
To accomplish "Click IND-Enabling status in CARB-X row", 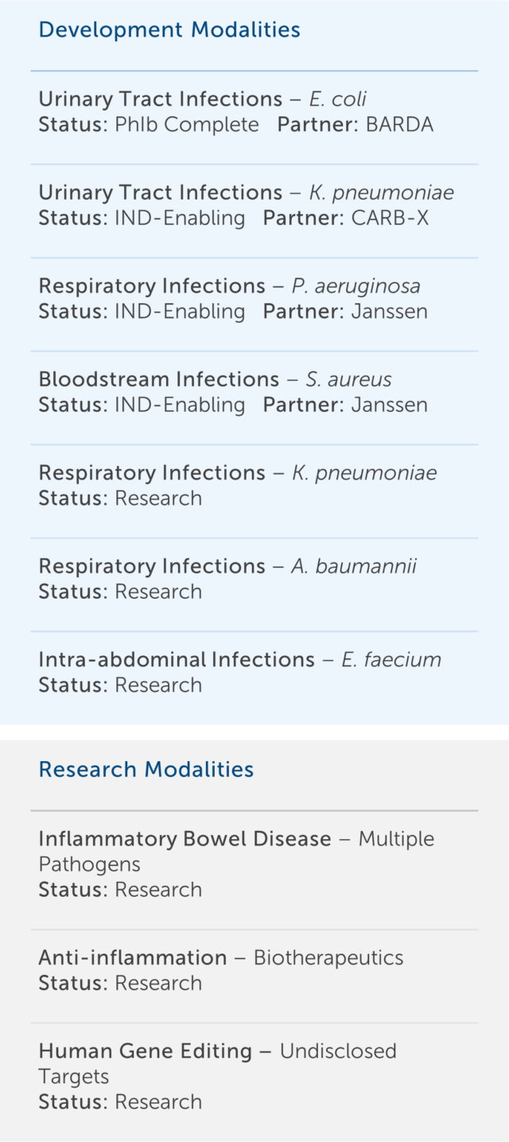I will click(180, 218).
